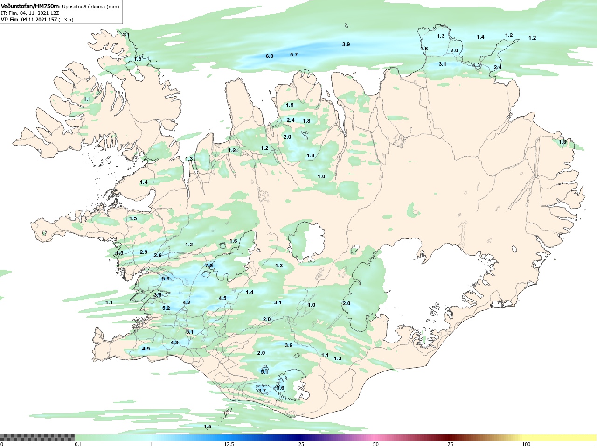597x448 pixels.
Task: Click the 1.8 value next to 2.4
Action: click(x=306, y=121)
